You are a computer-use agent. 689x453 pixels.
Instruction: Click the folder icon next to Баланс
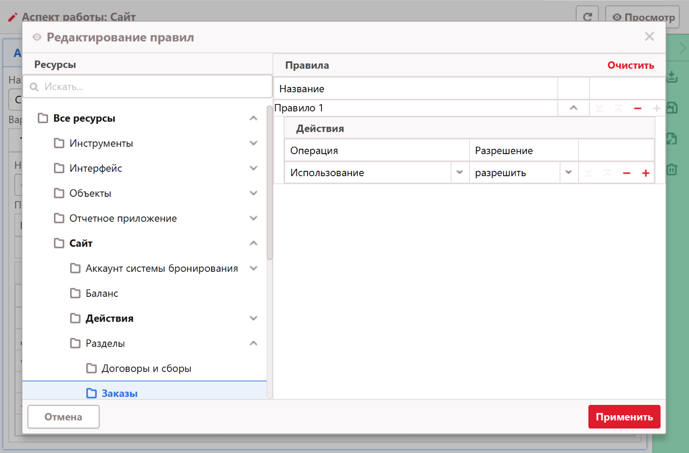point(75,293)
